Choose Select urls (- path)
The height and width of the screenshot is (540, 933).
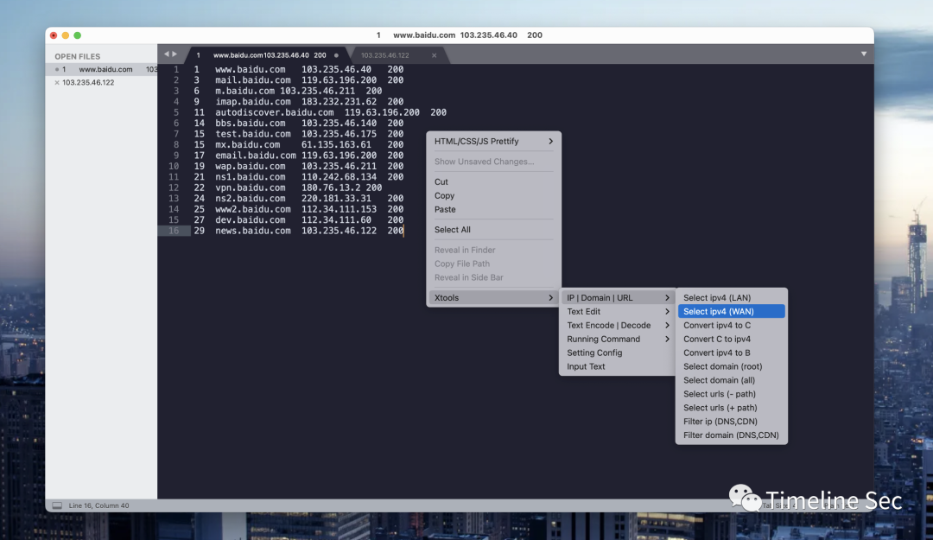(x=732, y=393)
